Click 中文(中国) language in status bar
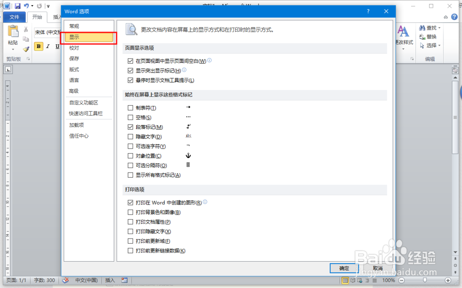The width and height of the screenshot is (462, 288). [x=86, y=280]
